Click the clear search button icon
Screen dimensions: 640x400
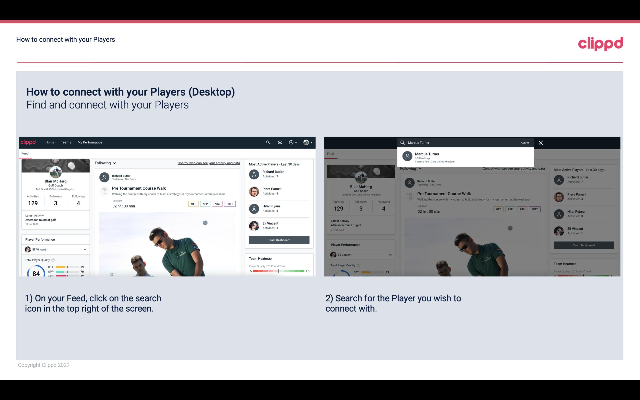[x=525, y=142]
